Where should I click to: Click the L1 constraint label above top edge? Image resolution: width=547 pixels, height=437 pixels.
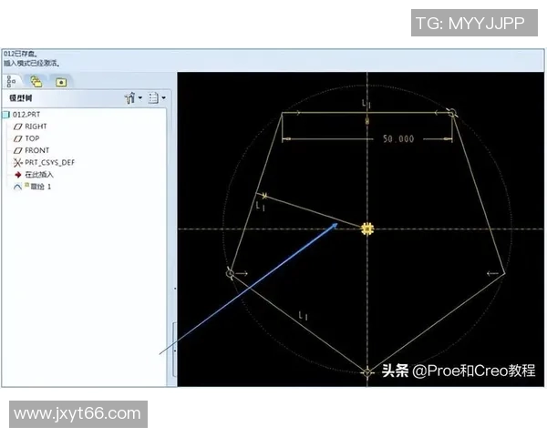pyautogui.click(x=366, y=103)
